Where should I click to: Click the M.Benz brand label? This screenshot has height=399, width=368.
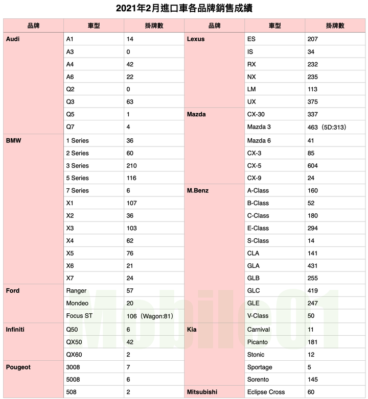pos(198,191)
